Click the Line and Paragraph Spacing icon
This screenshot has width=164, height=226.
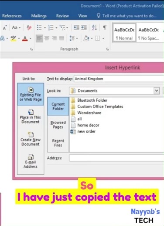click(x=72, y=38)
